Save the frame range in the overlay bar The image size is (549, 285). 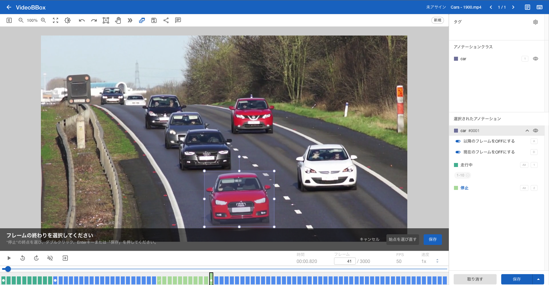click(x=433, y=239)
